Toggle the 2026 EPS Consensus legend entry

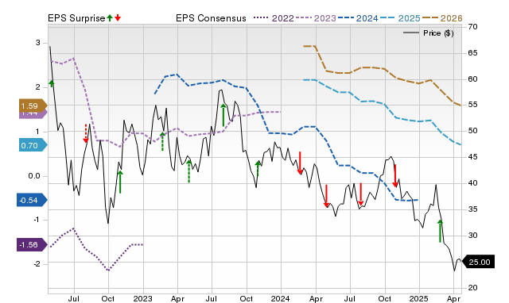tap(442, 18)
